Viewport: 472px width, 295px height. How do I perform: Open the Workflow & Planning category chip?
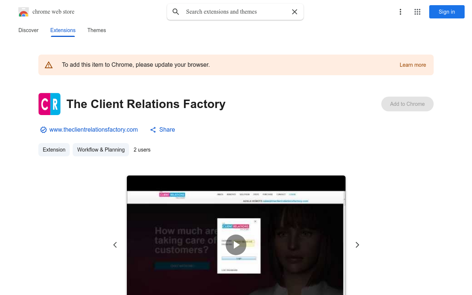[x=101, y=150]
